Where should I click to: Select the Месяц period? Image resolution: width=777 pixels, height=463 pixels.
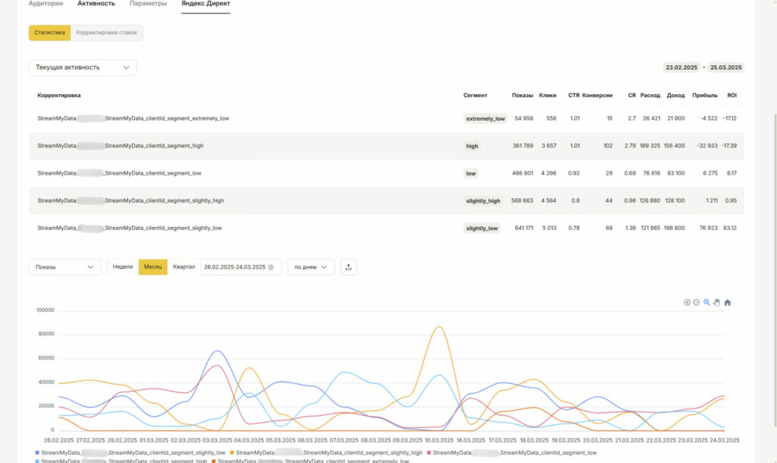point(153,267)
